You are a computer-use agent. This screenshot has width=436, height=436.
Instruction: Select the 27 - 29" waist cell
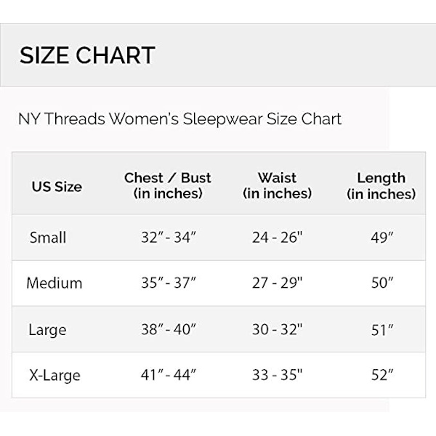coord(277,283)
